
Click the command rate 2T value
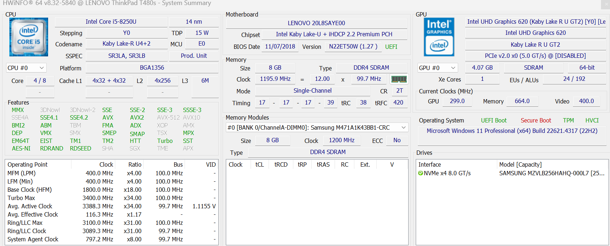click(400, 90)
